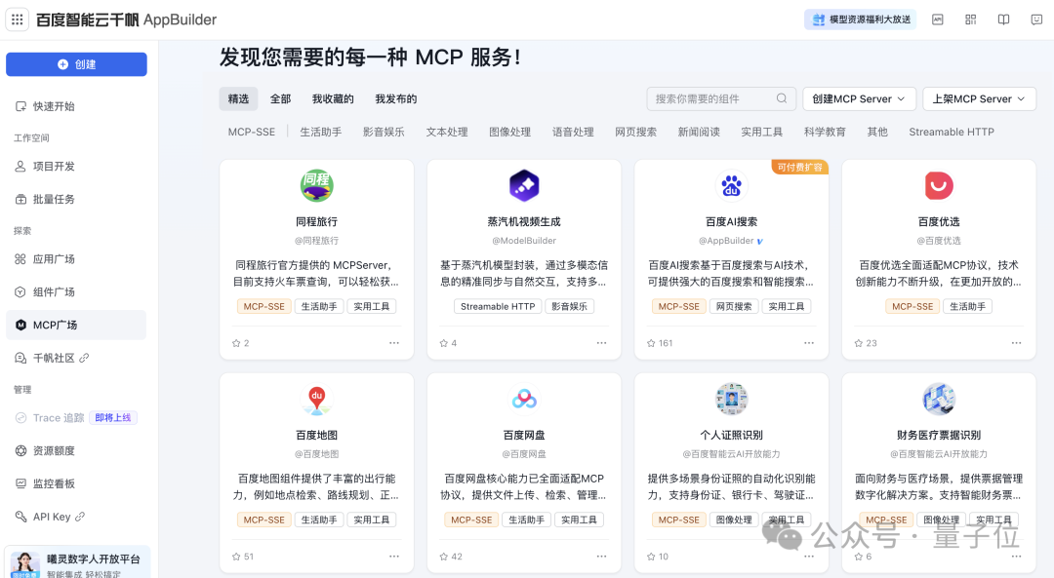Select the 图像处理 category filter
This screenshot has width=1054, height=578.
(x=509, y=132)
